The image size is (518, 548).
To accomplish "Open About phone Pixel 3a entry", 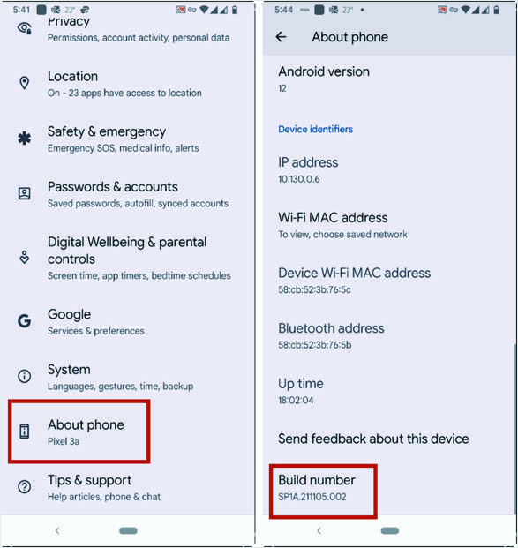I will point(79,432).
